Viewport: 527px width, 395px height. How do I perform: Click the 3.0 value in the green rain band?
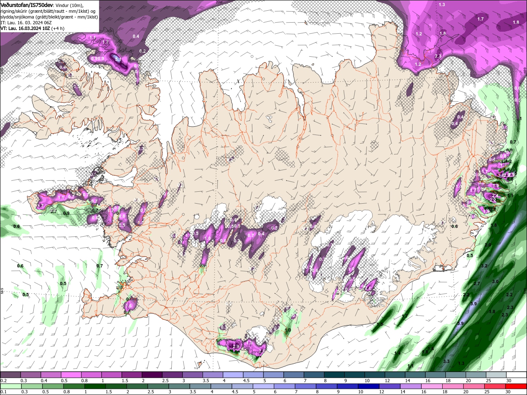coord(495,281)
